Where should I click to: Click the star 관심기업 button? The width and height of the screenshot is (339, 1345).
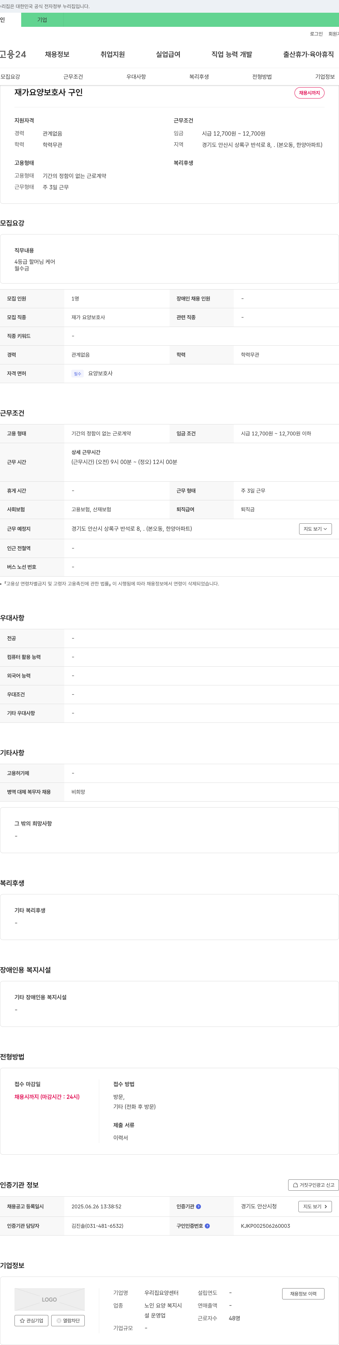tap(31, 1321)
